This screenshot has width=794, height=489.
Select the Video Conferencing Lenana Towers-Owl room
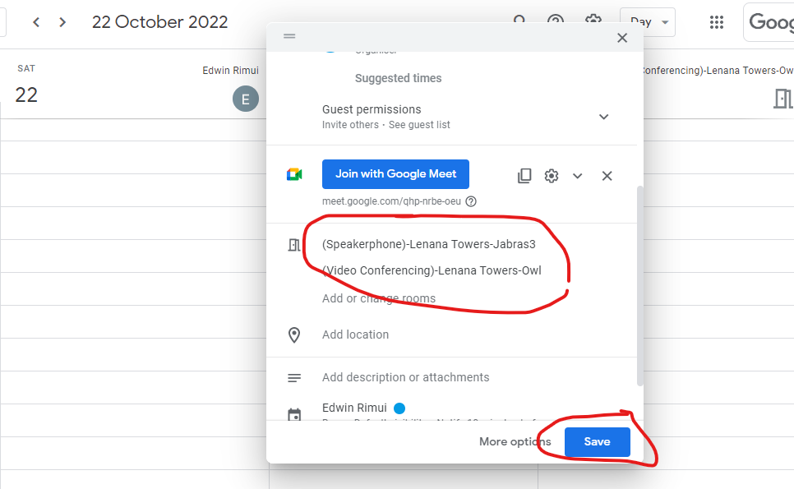tap(432, 271)
